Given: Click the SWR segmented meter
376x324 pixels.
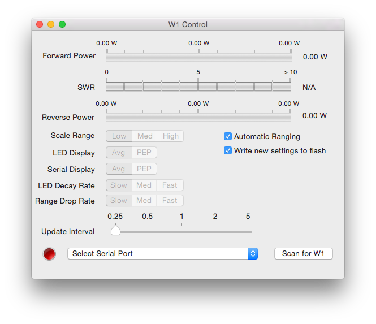Looking at the screenshot, I should pos(198,87).
